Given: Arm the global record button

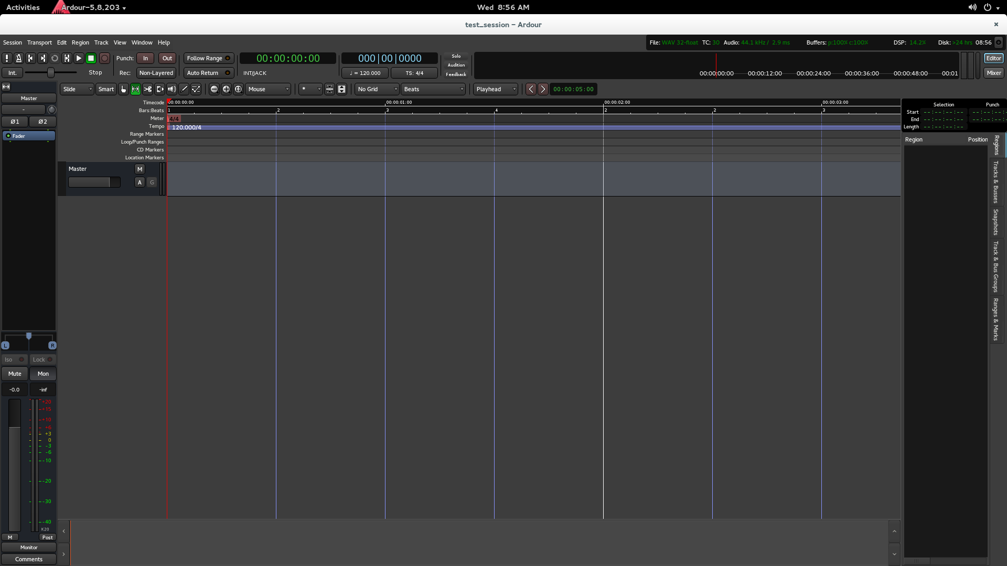Looking at the screenshot, I should pyautogui.click(x=104, y=58).
